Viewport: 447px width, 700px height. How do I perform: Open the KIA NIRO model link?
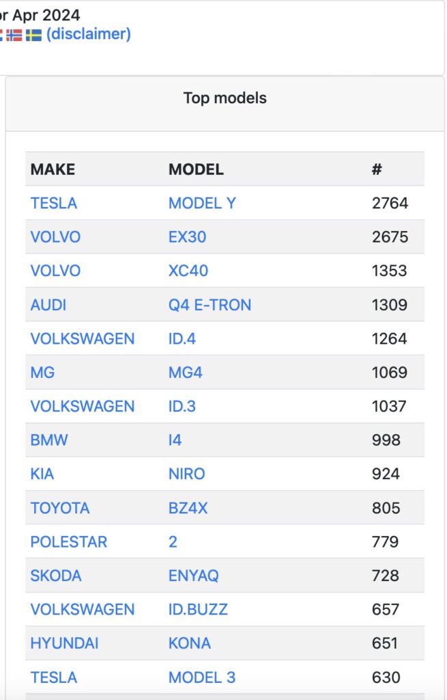[x=186, y=474]
